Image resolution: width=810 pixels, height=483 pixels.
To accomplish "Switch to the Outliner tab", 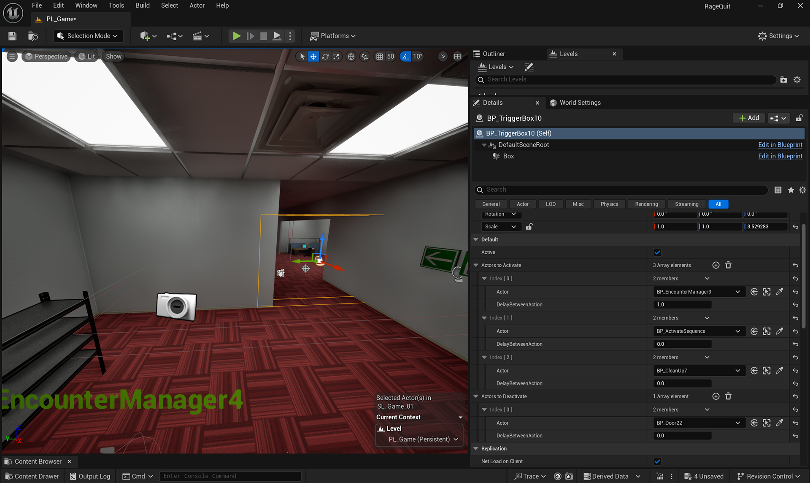I will pos(494,54).
